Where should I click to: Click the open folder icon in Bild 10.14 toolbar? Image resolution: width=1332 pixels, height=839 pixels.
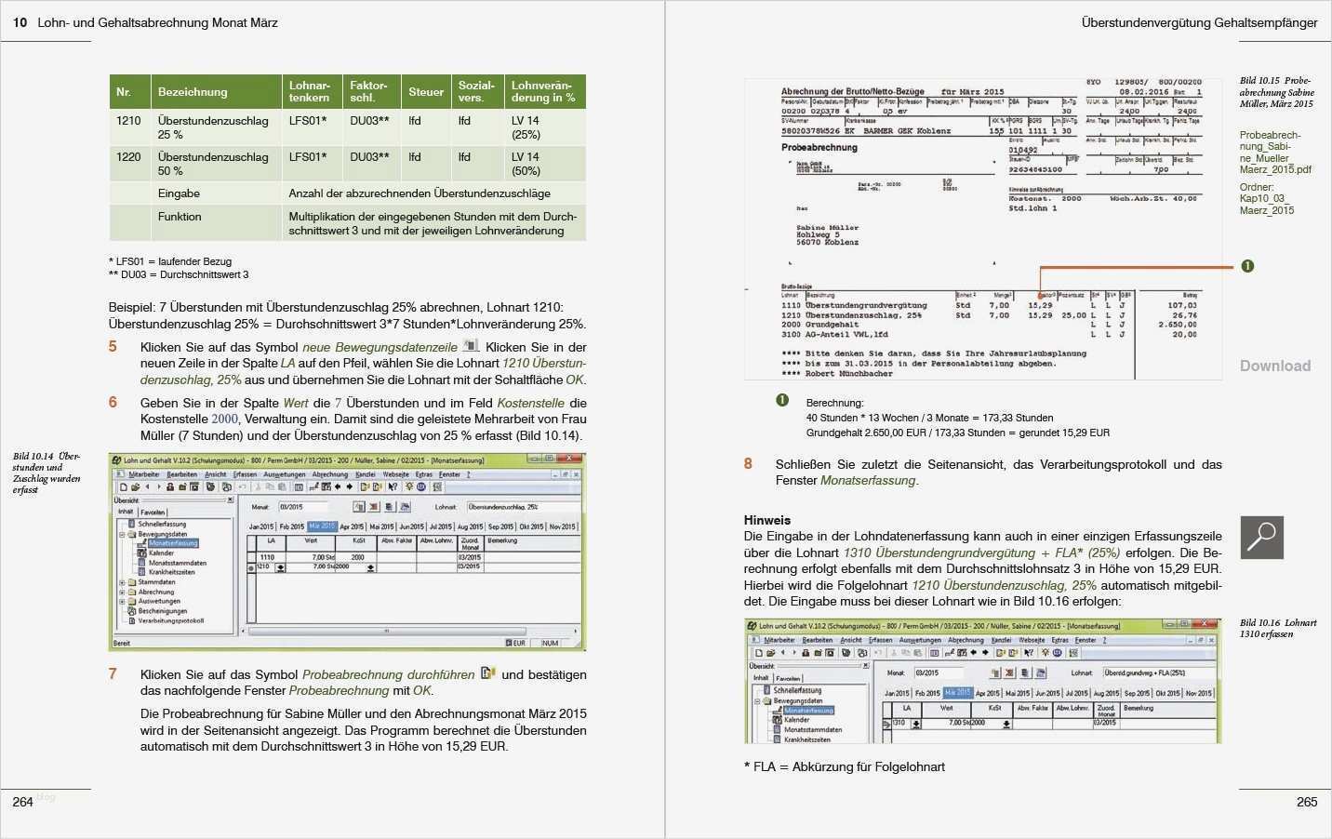(x=135, y=486)
